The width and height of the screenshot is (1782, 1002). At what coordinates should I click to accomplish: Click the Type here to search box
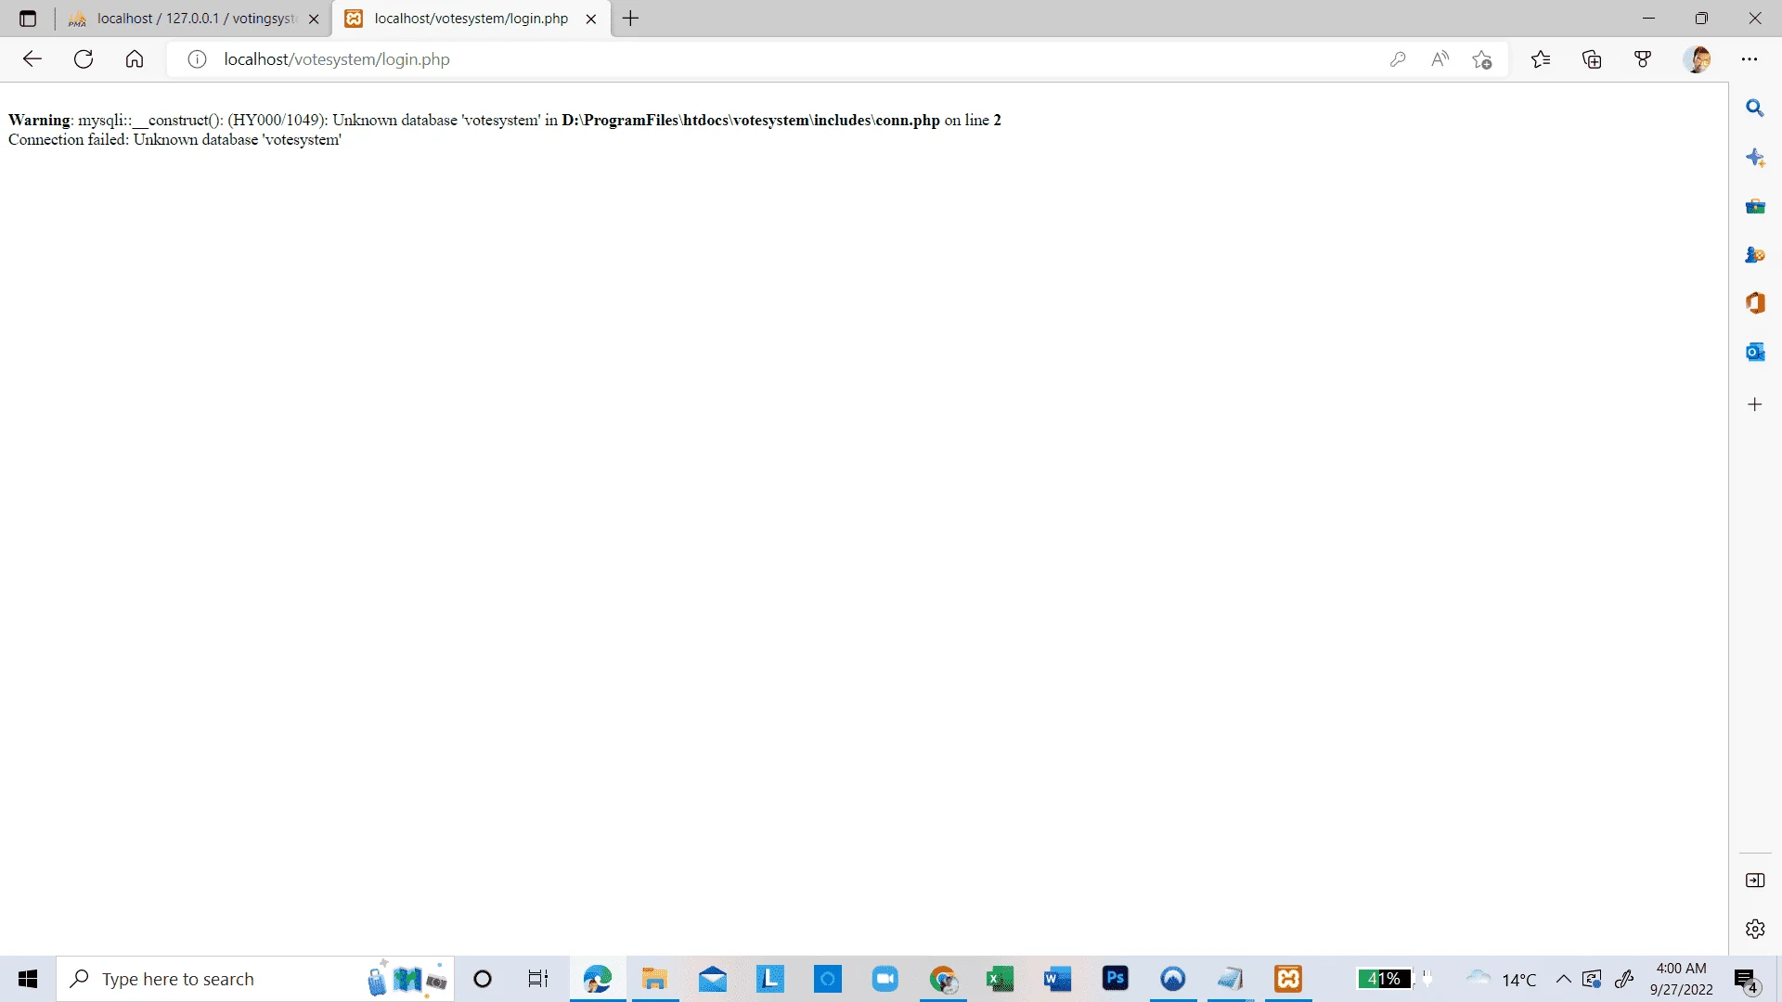[255, 979]
